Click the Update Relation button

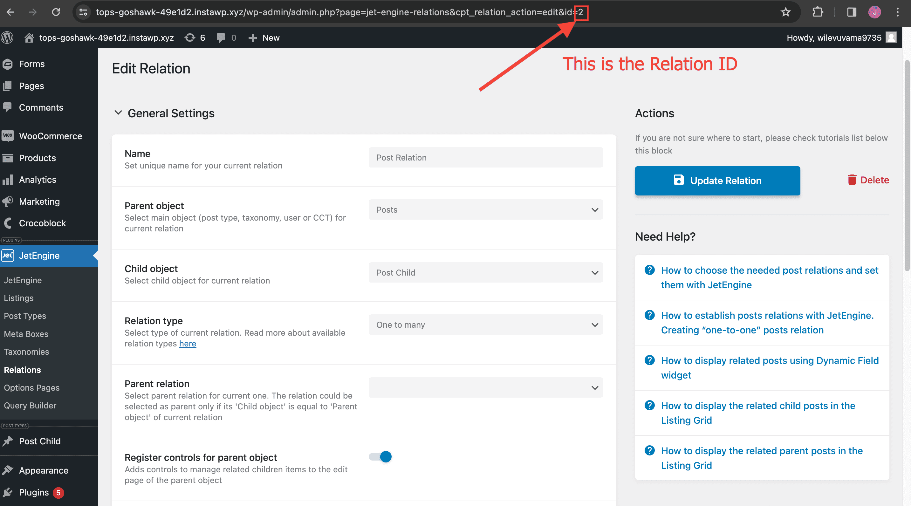tap(717, 181)
